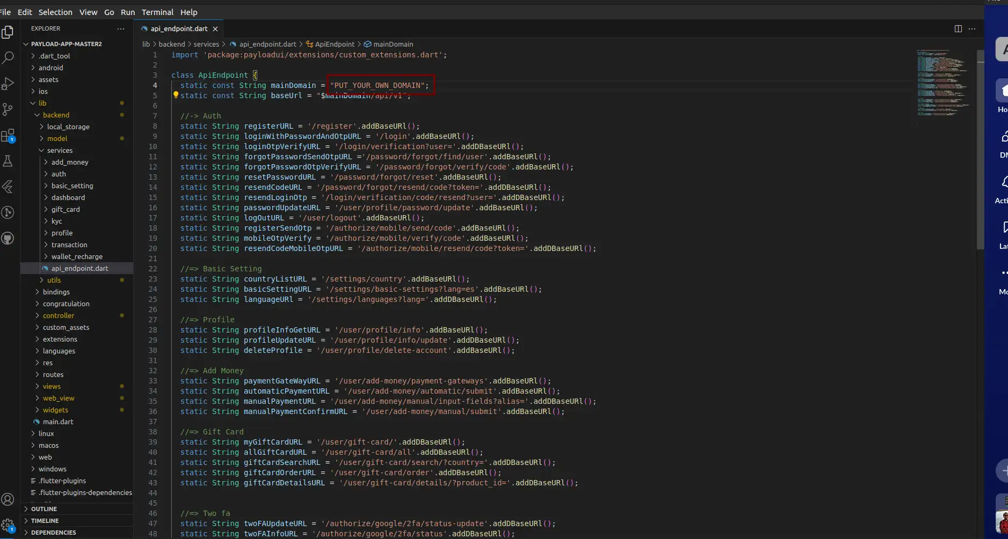
Task: Open the Accounts icon in the activity bar
Action: (8, 499)
